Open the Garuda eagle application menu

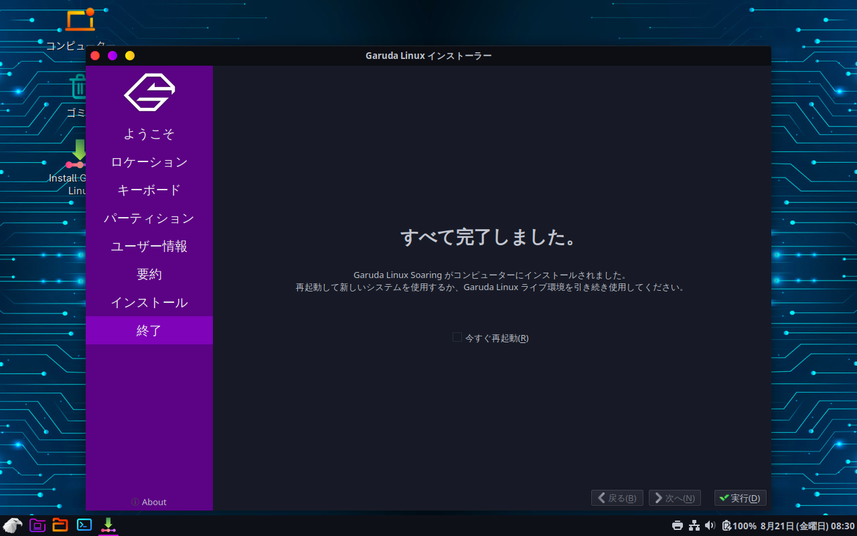pyautogui.click(x=13, y=525)
